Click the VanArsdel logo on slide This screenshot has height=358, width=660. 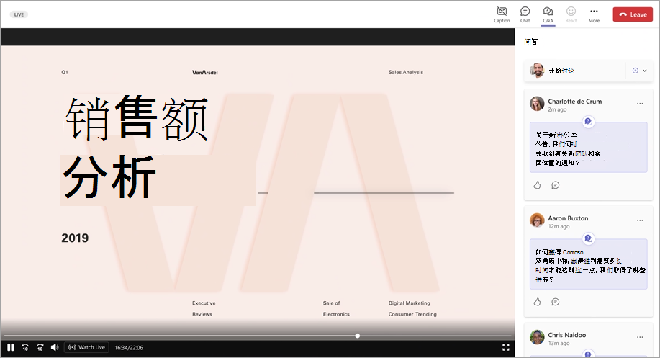205,73
